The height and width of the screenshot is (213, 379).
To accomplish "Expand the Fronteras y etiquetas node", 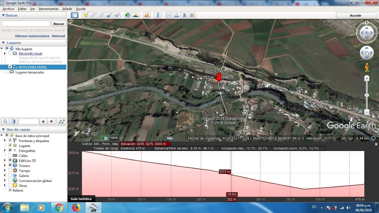I will (x=5, y=141).
